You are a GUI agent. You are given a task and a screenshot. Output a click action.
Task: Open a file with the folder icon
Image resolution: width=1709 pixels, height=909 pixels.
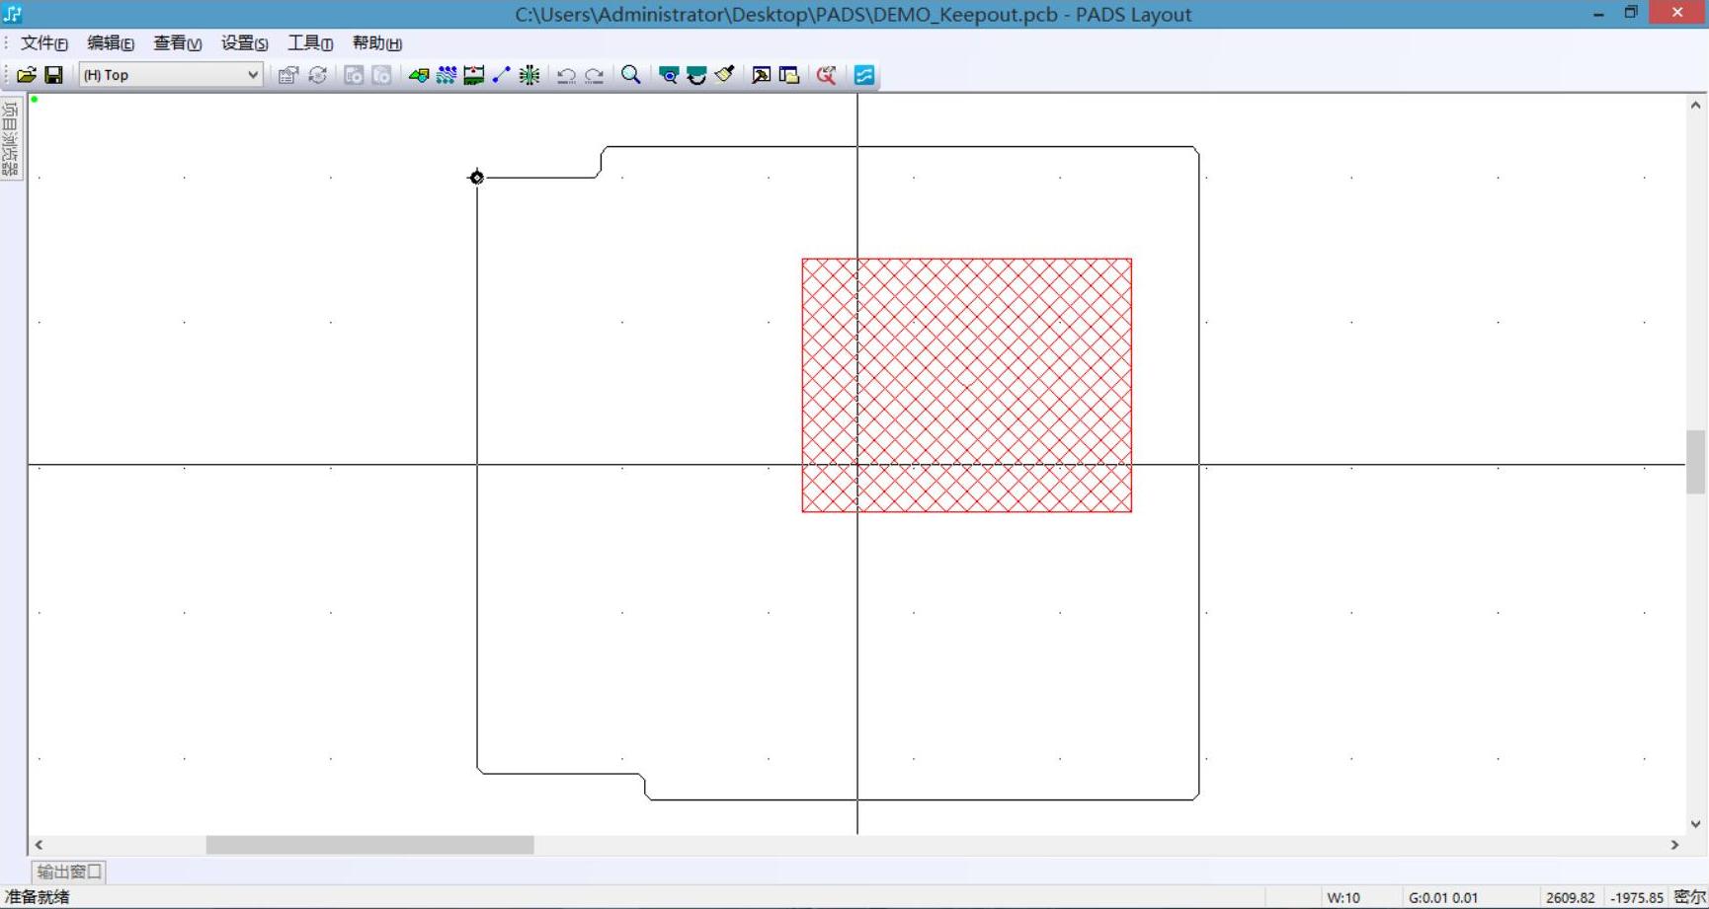point(27,75)
